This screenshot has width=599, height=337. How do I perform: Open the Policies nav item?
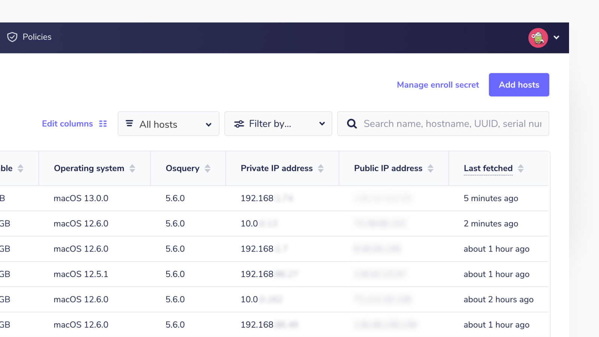point(29,37)
